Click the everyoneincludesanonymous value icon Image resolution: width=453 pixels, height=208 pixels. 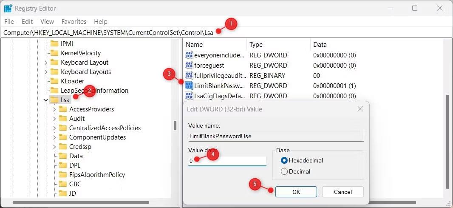click(x=189, y=55)
